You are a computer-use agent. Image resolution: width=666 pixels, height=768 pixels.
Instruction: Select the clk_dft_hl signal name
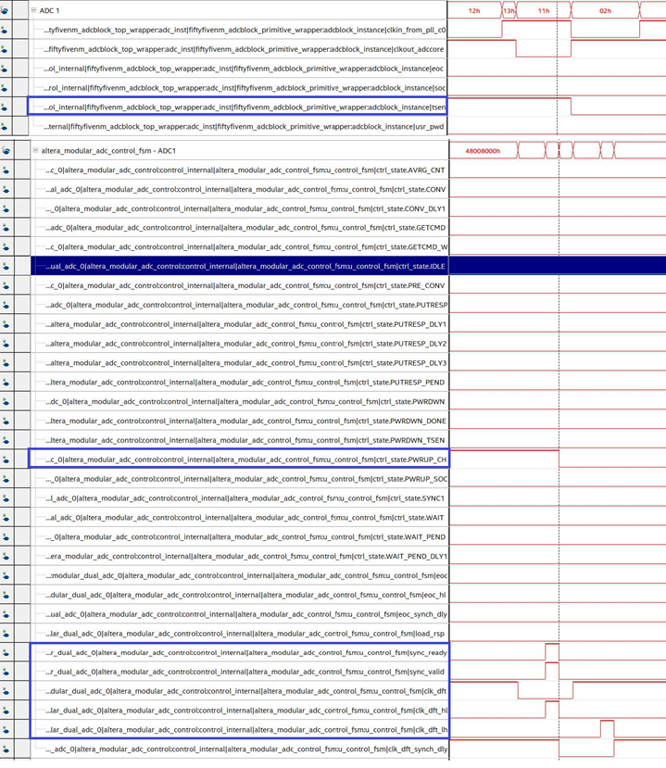click(x=246, y=711)
